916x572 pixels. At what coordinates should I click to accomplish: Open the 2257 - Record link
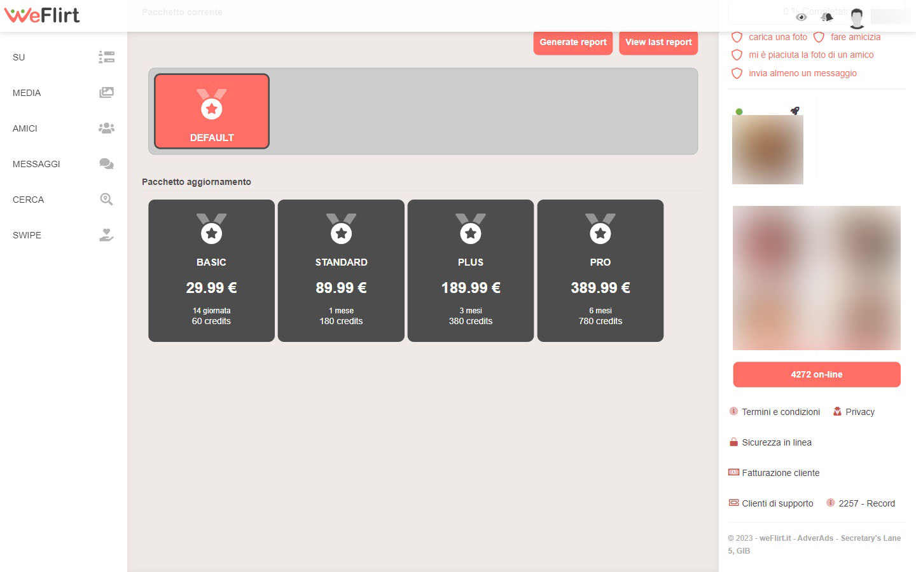pyautogui.click(x=866, y=503)
